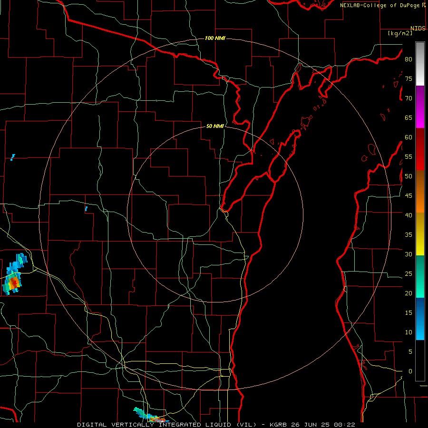Click the 00:22 timestamp in caption
The width and height of the screenshot is (428, 428).
click(x=344, y=425)
